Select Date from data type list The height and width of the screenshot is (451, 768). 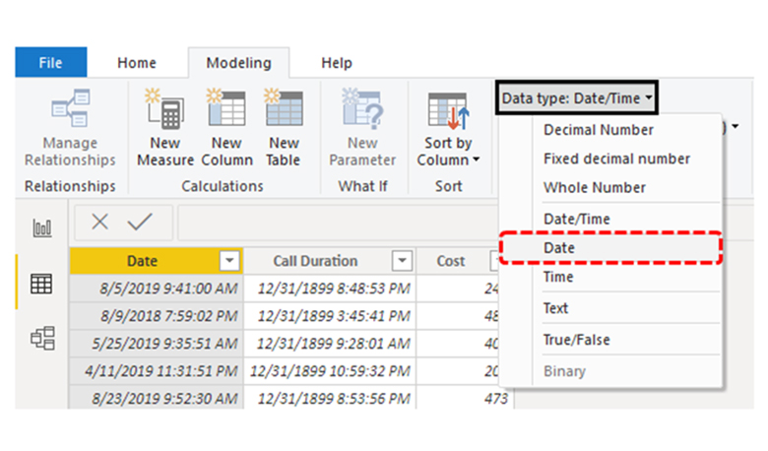[x=610, y=248]
